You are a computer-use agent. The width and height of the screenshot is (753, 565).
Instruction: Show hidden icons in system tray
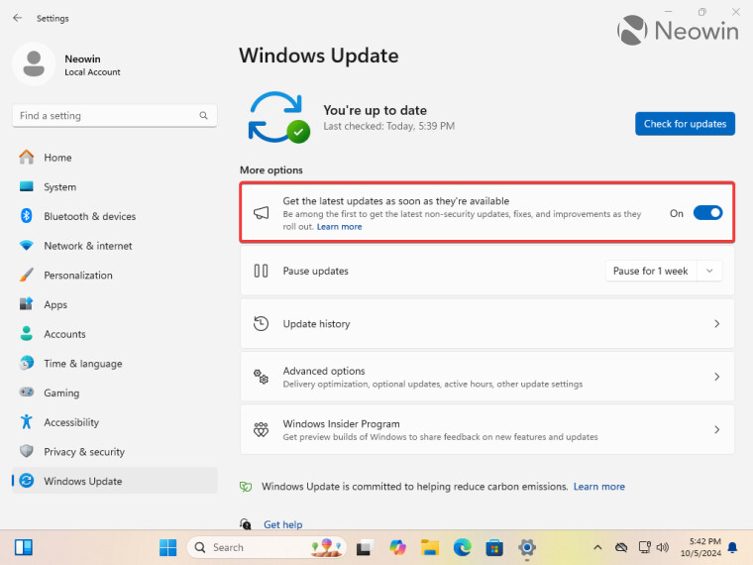click(597, 547)
